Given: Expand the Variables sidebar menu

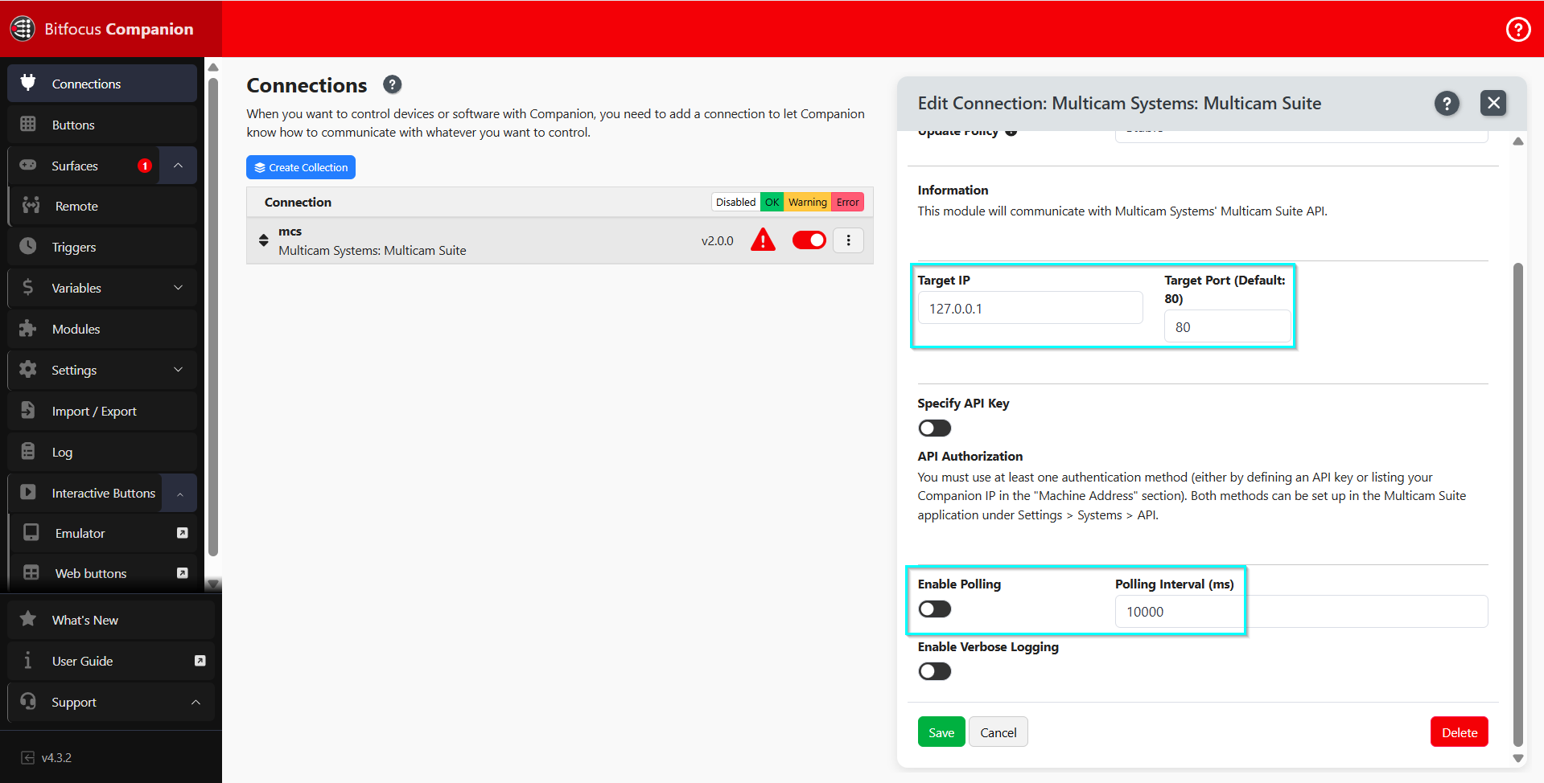Looking at the screenshot, I should coord(102,288).
